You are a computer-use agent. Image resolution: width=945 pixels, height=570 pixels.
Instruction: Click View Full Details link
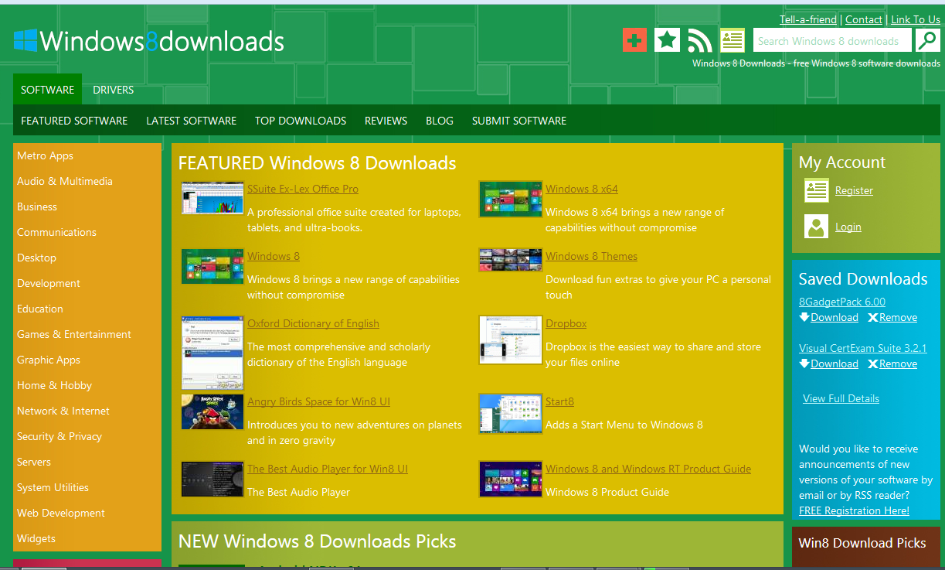[x=841, y=398]
